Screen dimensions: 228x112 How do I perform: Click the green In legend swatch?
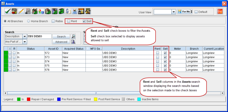19,99
